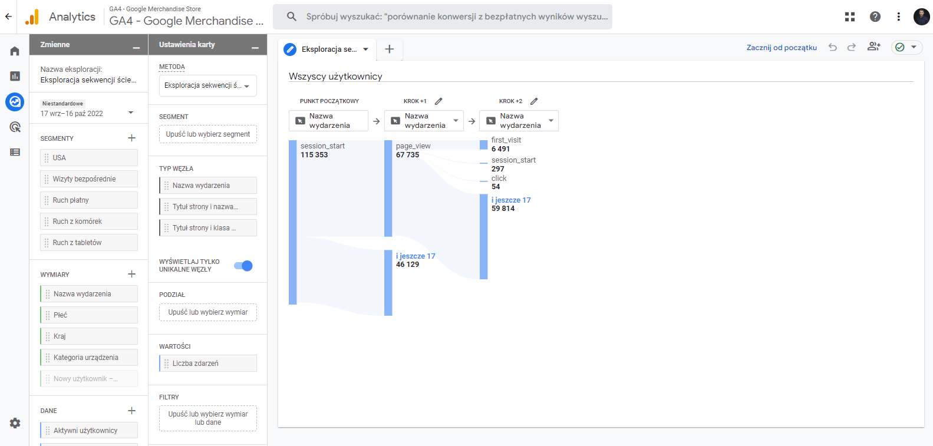Open Admin settings gear icon
The height and width of the screenshot is (446, 933).
tap(15, 423)
